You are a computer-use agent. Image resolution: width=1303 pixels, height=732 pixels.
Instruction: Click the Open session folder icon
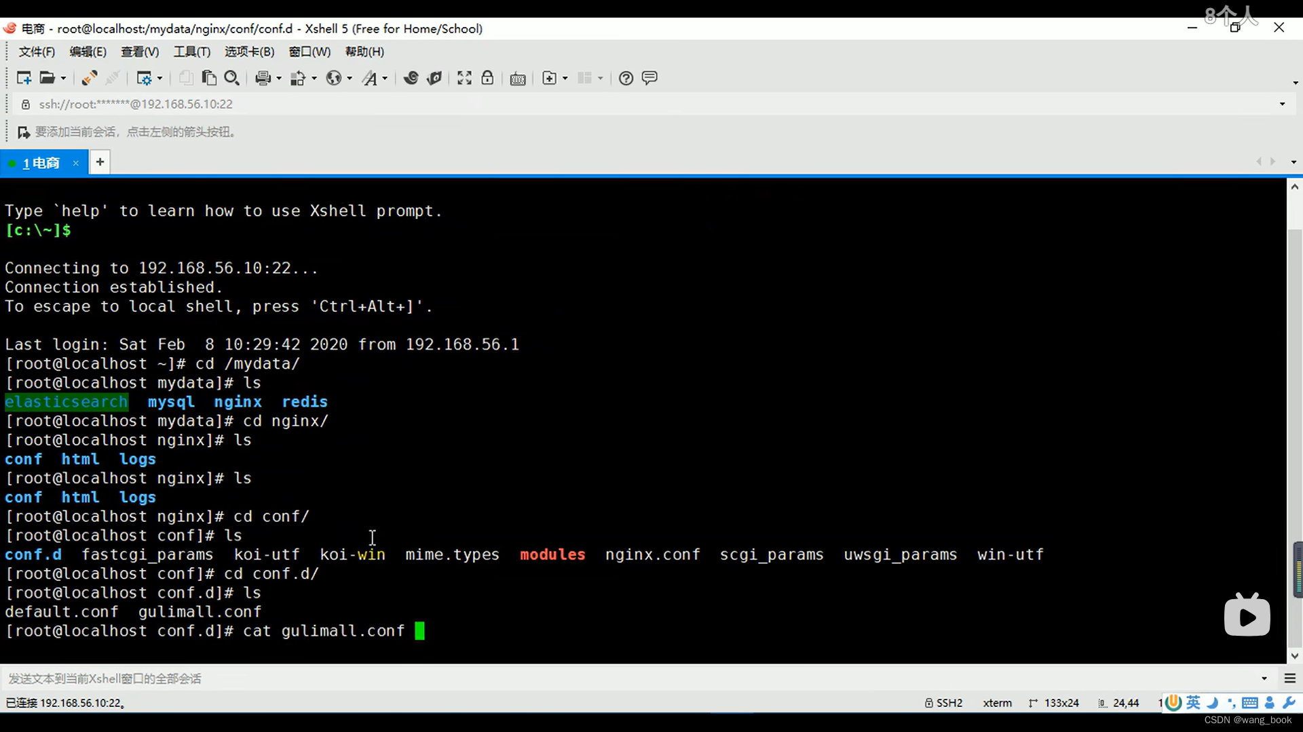coord(47,78)
